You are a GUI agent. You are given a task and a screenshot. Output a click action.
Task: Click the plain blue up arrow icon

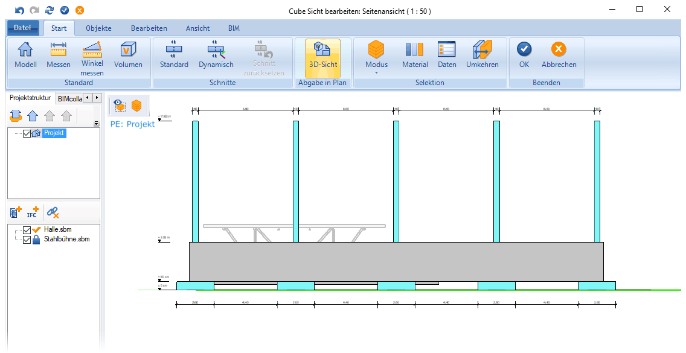point(33,116)
